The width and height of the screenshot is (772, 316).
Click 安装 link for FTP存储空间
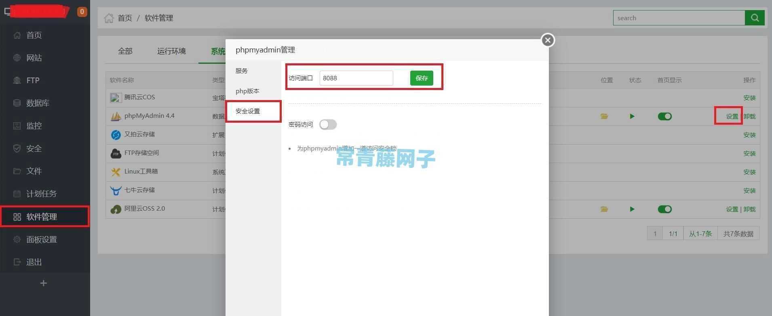[749, 153]
